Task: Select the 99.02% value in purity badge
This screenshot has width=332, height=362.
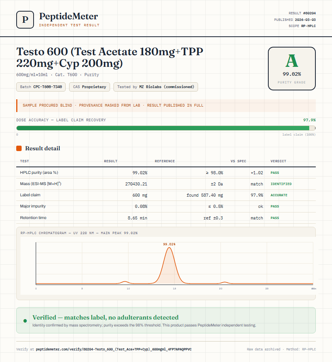Action: [291, 74]
